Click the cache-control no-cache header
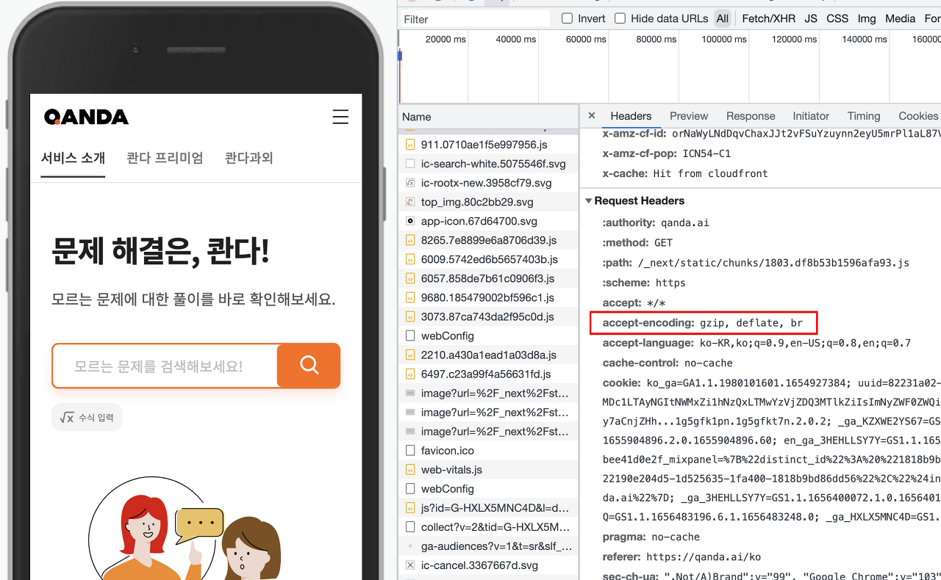Viewport: 941px width, 580px height. coord(668,363)
